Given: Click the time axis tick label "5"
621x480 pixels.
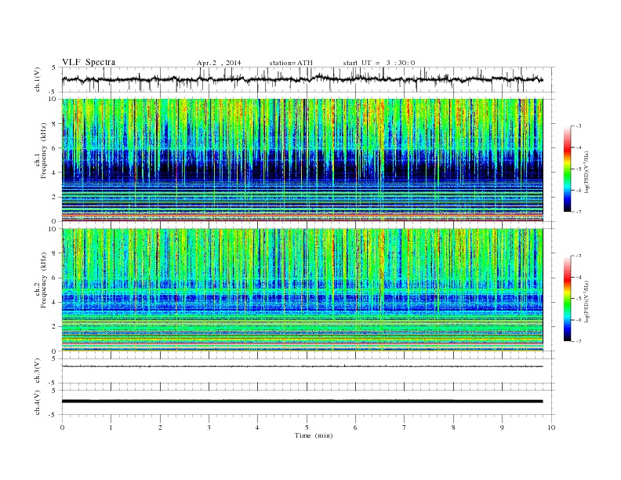Looking at the screenshot, I should [x=307, y=427].
